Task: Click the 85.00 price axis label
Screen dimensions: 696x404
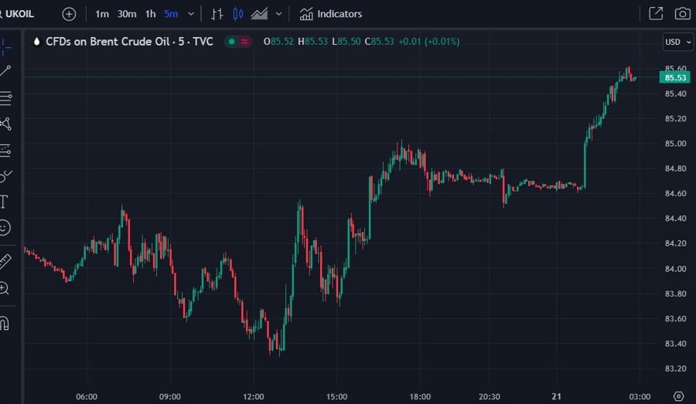Action: point(676,144)
